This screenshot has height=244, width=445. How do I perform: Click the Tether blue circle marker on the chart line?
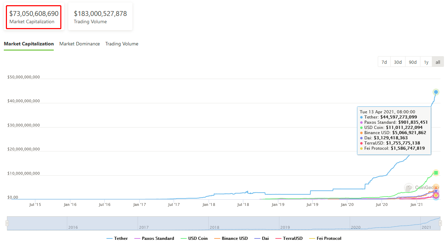[436, 92]
